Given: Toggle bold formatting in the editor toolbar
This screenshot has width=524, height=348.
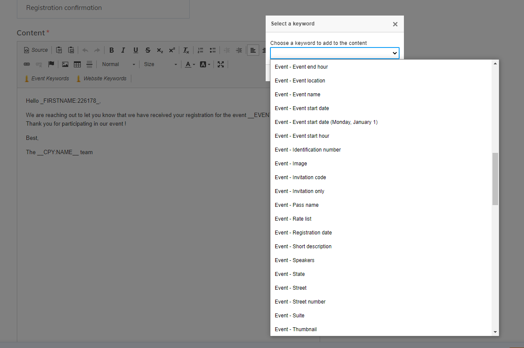Looking at the screenshot, I should (111, 51).
